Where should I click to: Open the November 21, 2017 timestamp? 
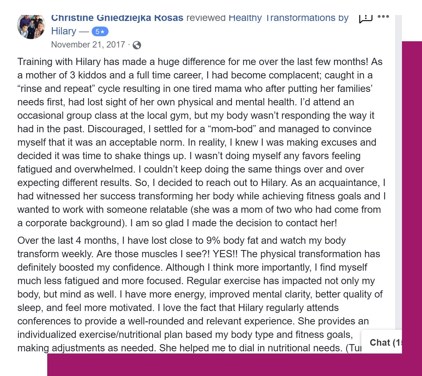point(88,45)
